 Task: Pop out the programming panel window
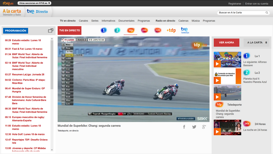(x=51, y=30)
